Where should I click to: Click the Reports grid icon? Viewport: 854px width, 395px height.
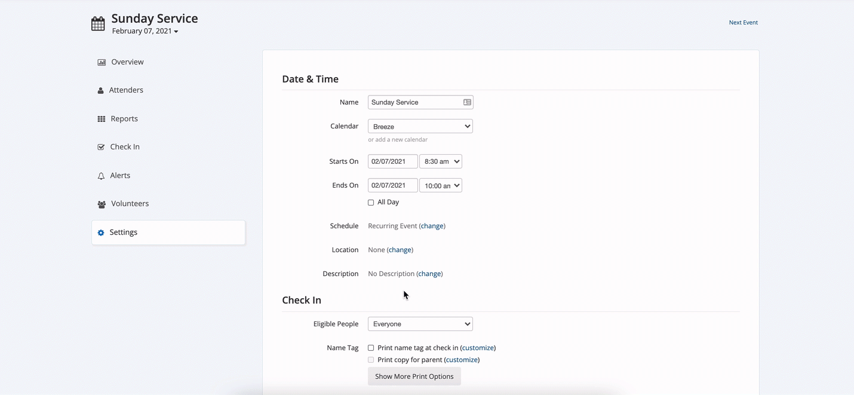coord(102,119)
